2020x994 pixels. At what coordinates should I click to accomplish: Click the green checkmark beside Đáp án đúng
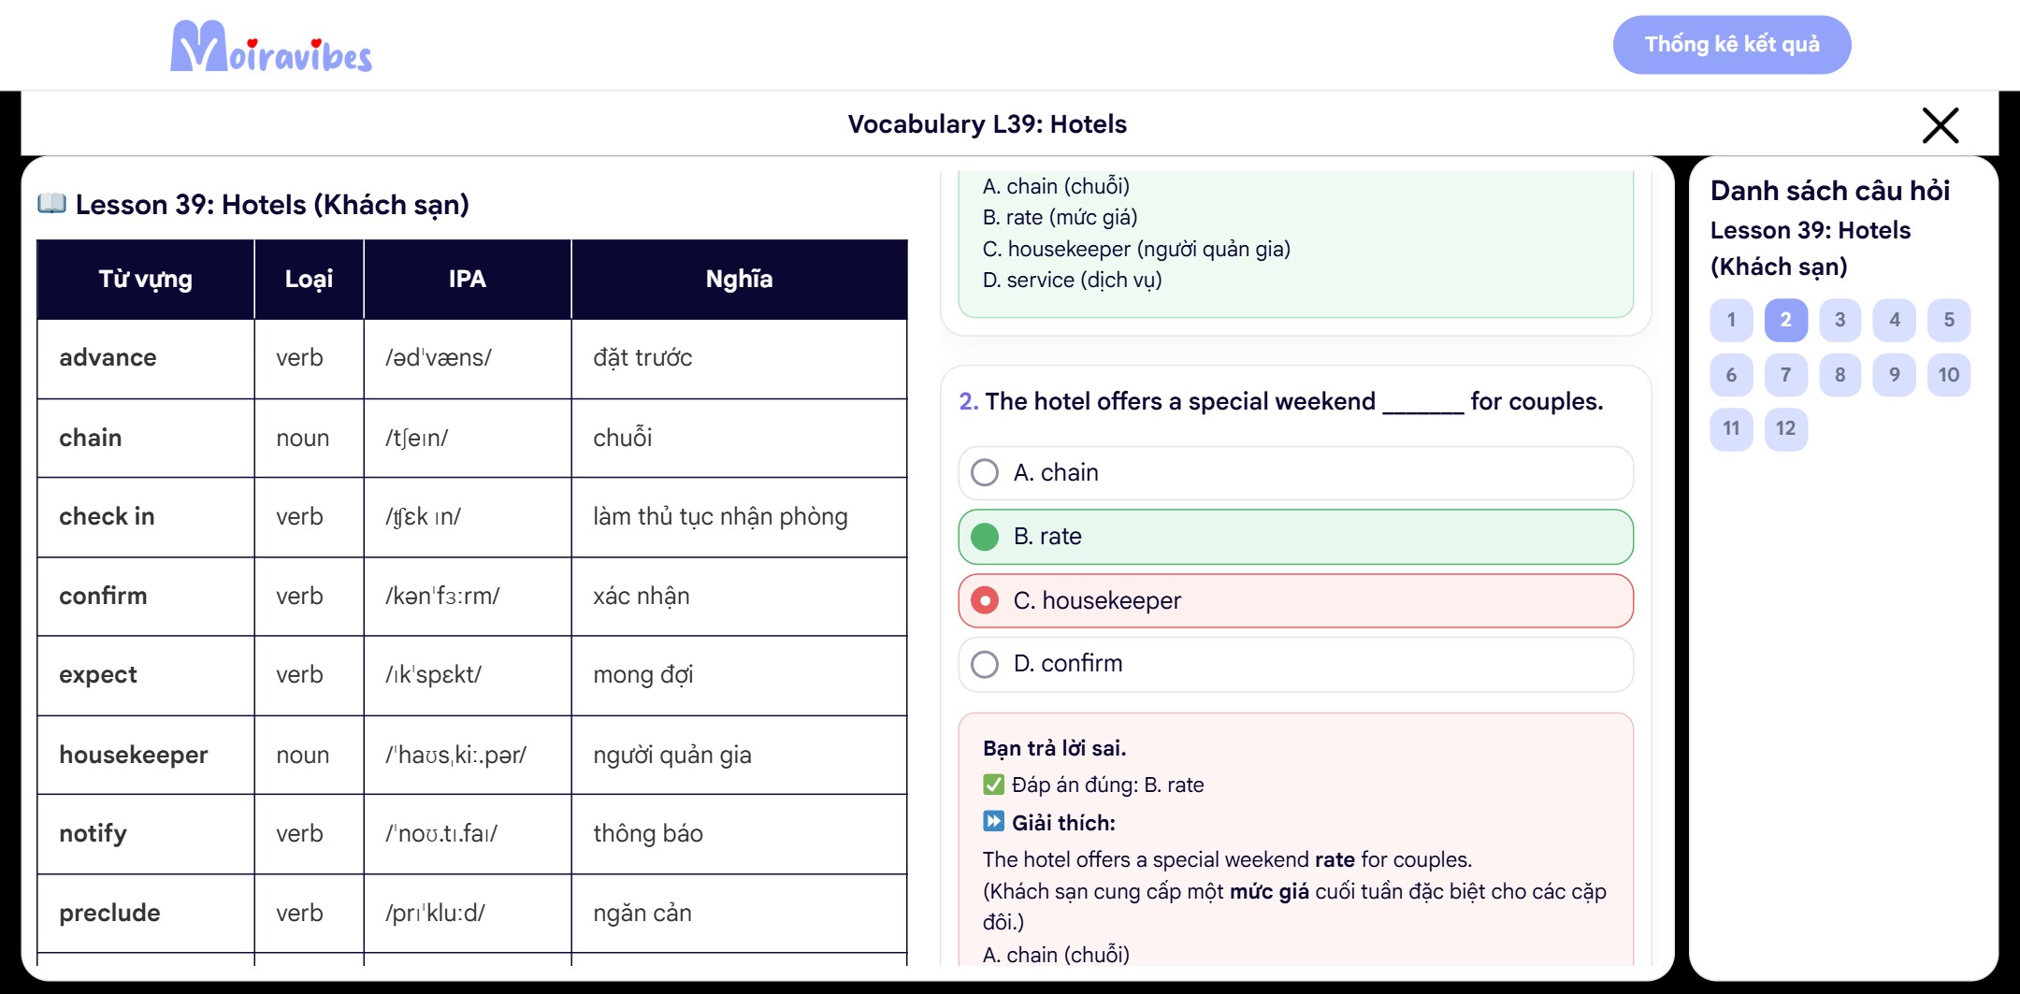pos(993,785)
